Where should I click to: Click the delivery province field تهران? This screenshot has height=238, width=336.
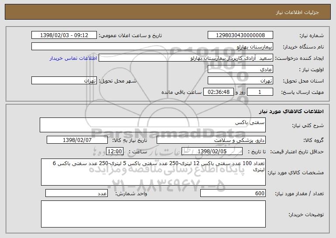240,81
